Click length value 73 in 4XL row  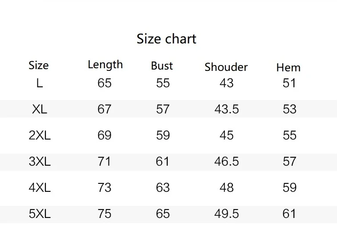click(x=104, y=187)
